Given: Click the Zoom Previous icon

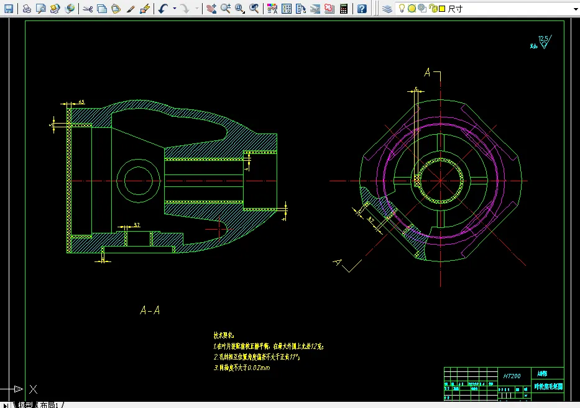Looking at the screenshot, I should click(x=254, y=9).
